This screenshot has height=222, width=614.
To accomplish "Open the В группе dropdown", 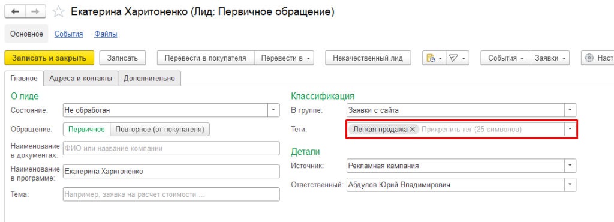I will tap(570, 110).
